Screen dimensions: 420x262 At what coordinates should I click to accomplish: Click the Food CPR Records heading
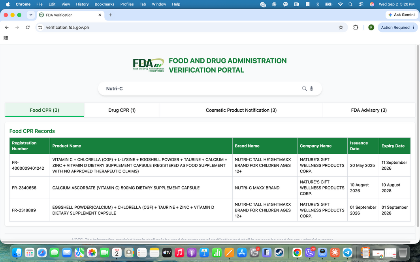tap(32, 131)
